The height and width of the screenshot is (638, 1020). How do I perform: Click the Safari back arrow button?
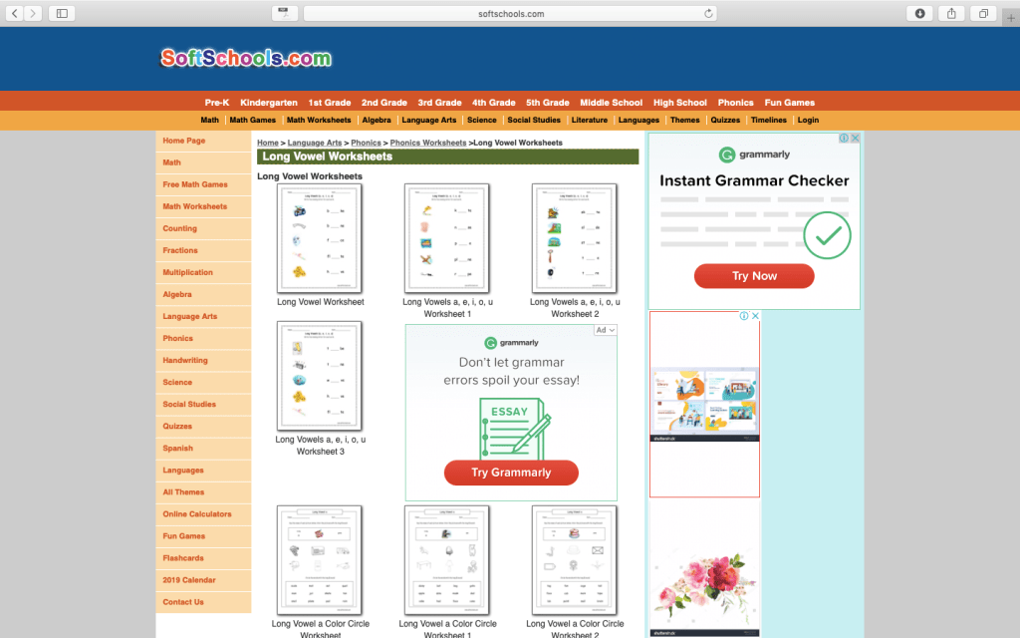[15, 13]
